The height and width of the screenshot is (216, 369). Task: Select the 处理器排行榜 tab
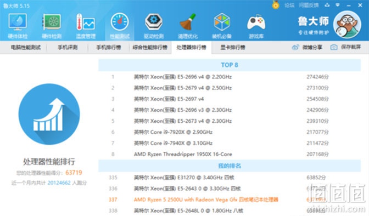point(191,48)
